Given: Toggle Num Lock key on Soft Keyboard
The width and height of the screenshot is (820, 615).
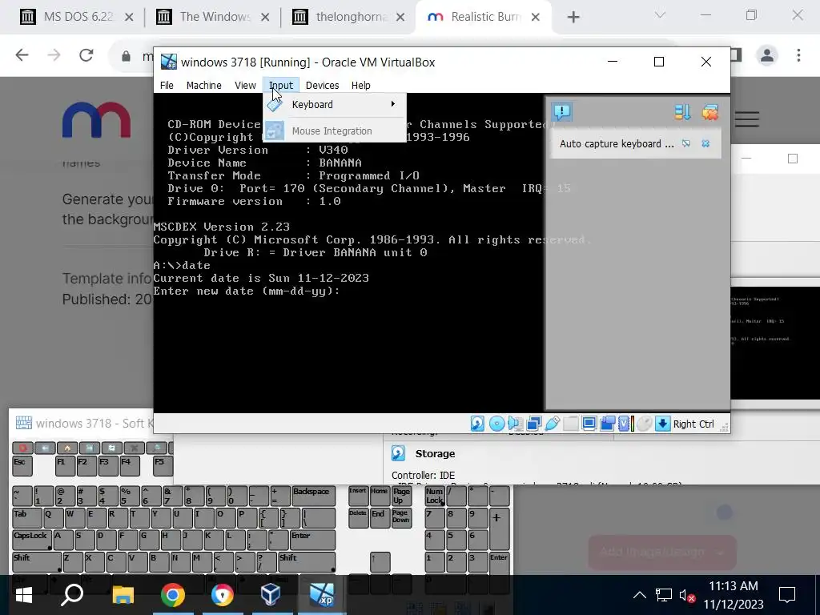Looking at the screenshot, I should click(435, 496).
